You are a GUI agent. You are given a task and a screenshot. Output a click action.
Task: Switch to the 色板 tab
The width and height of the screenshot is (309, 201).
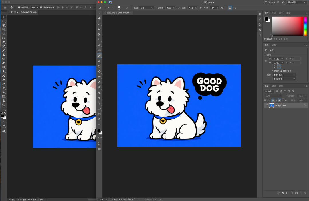click(x=274, y=13)
